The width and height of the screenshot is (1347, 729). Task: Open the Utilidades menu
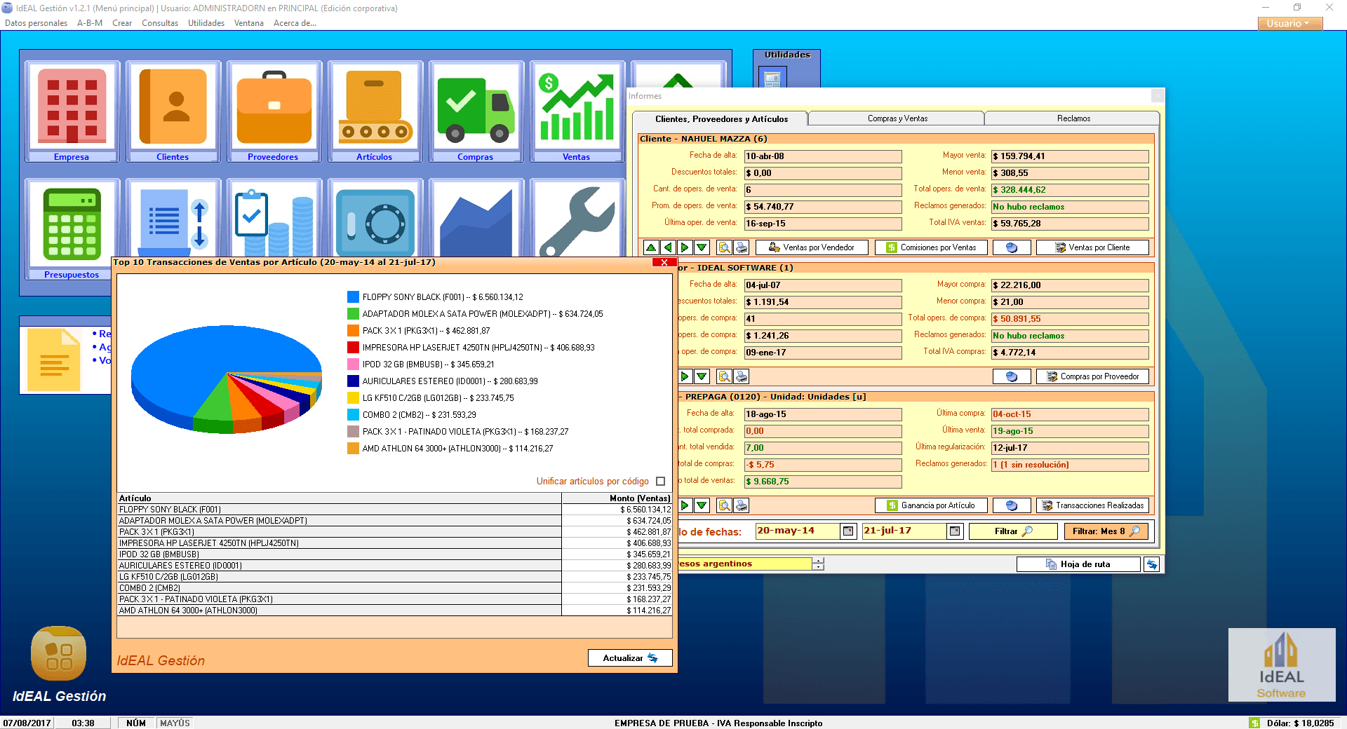coord(206,23)
